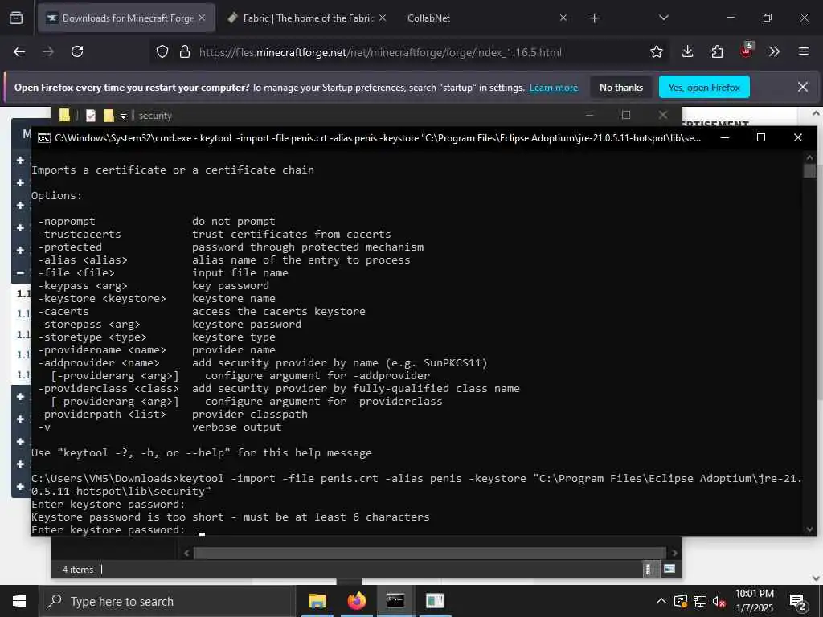The width and height of the screenshot is (823, 617).
Task: Switch to the CollabNet tab
Action: [428, 18]
